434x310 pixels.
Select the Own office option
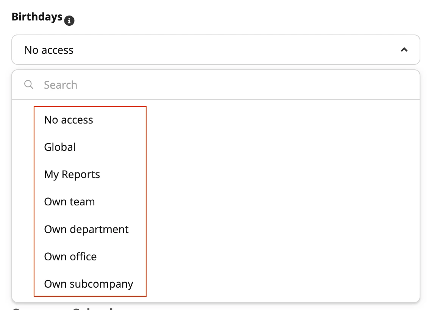(x=70, y=257)
